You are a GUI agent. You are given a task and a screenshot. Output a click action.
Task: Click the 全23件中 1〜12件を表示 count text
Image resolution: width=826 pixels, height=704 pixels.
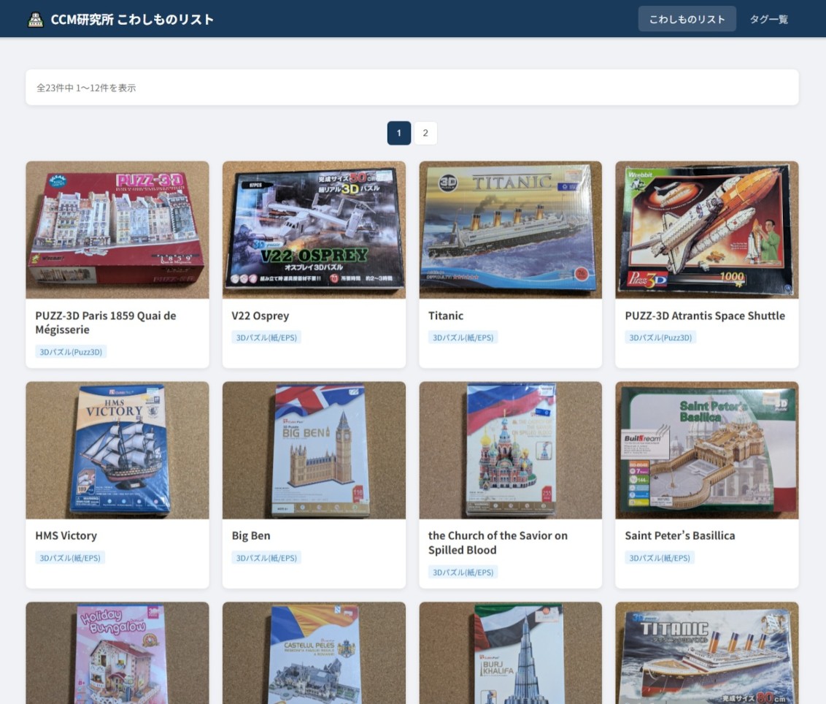pos(86,88)
